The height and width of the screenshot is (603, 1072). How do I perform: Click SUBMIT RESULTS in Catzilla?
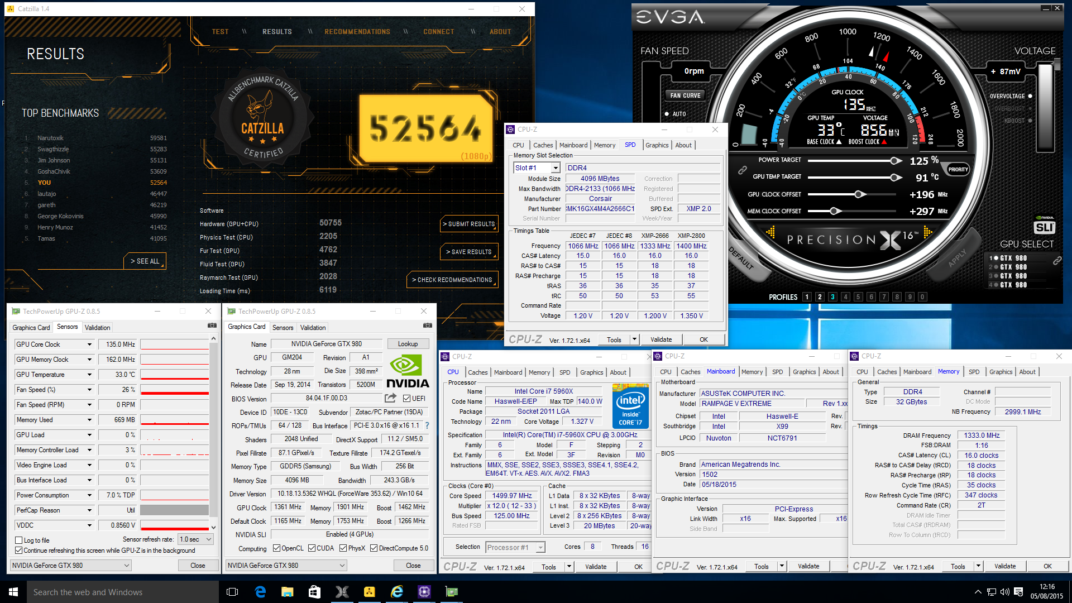(x=469, y=224)
